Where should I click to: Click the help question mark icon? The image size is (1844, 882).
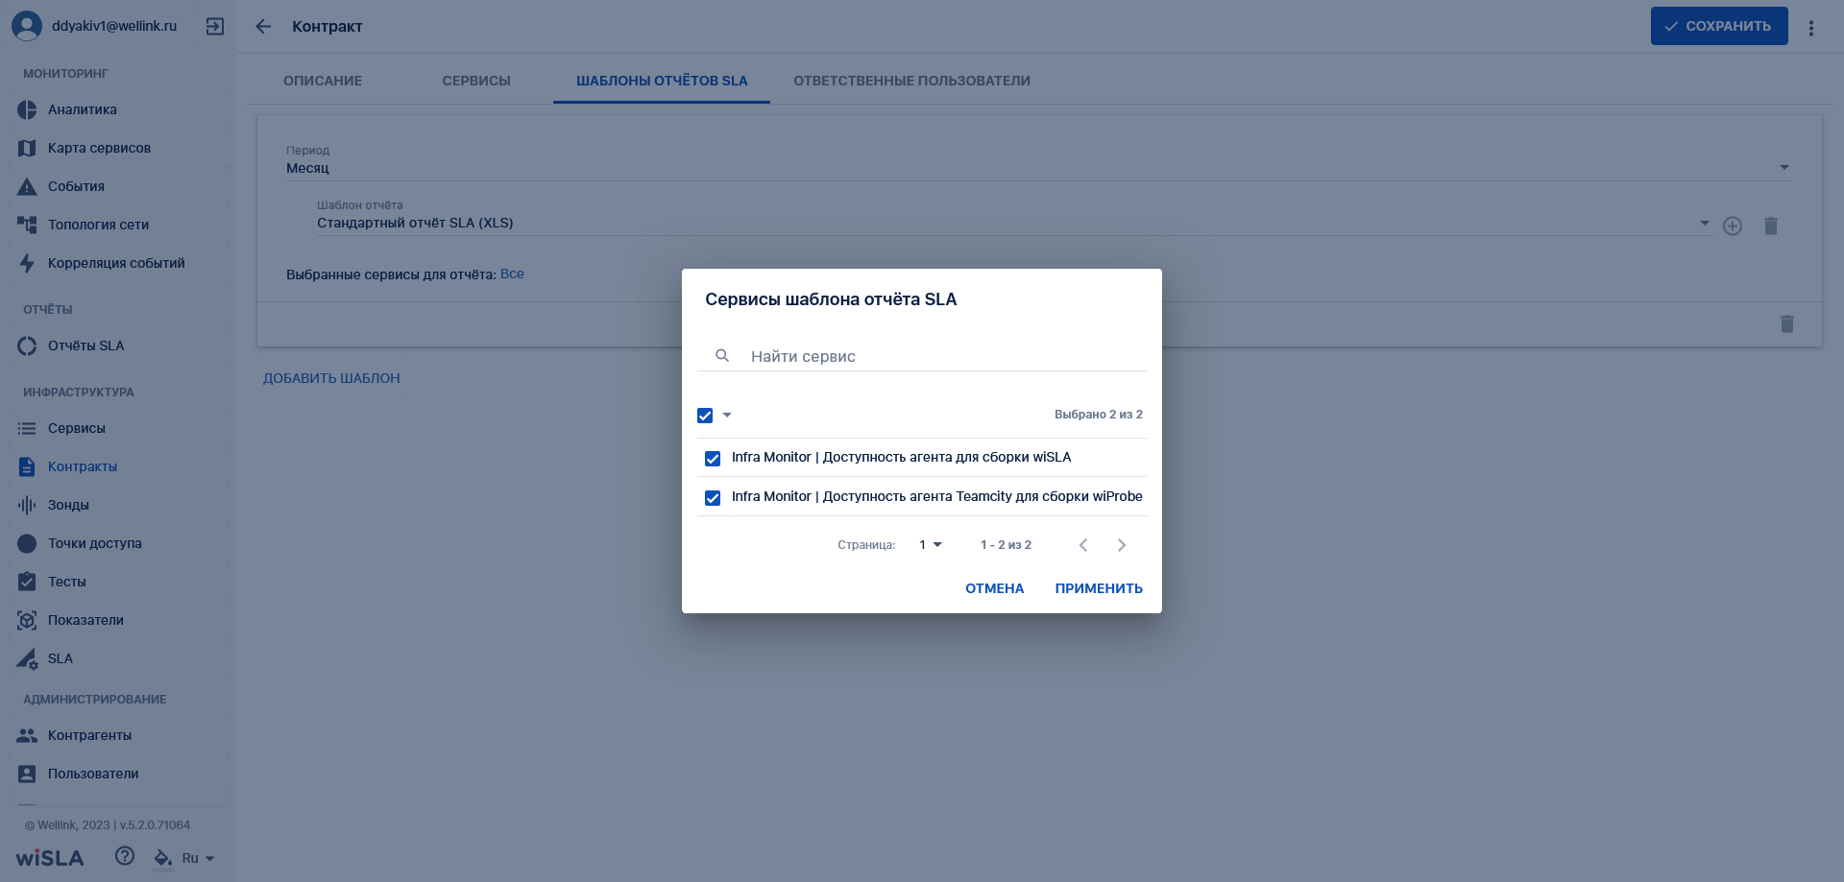[125, 856]
